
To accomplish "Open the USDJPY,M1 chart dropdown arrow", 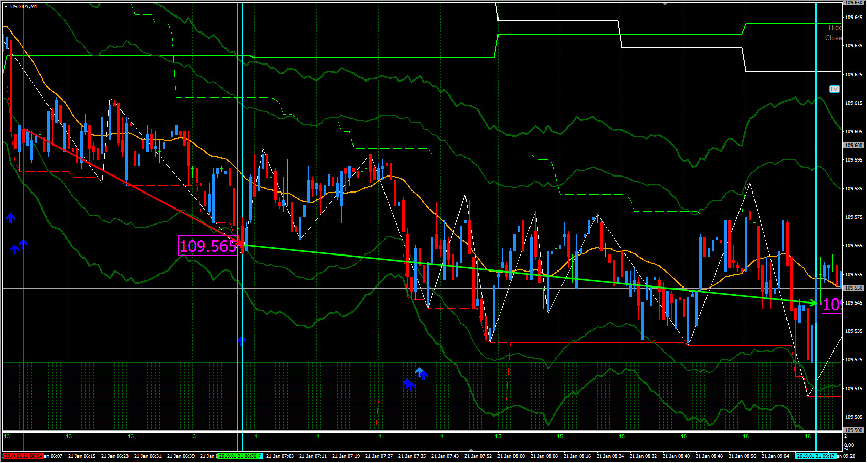I will [x=6, y=7].
